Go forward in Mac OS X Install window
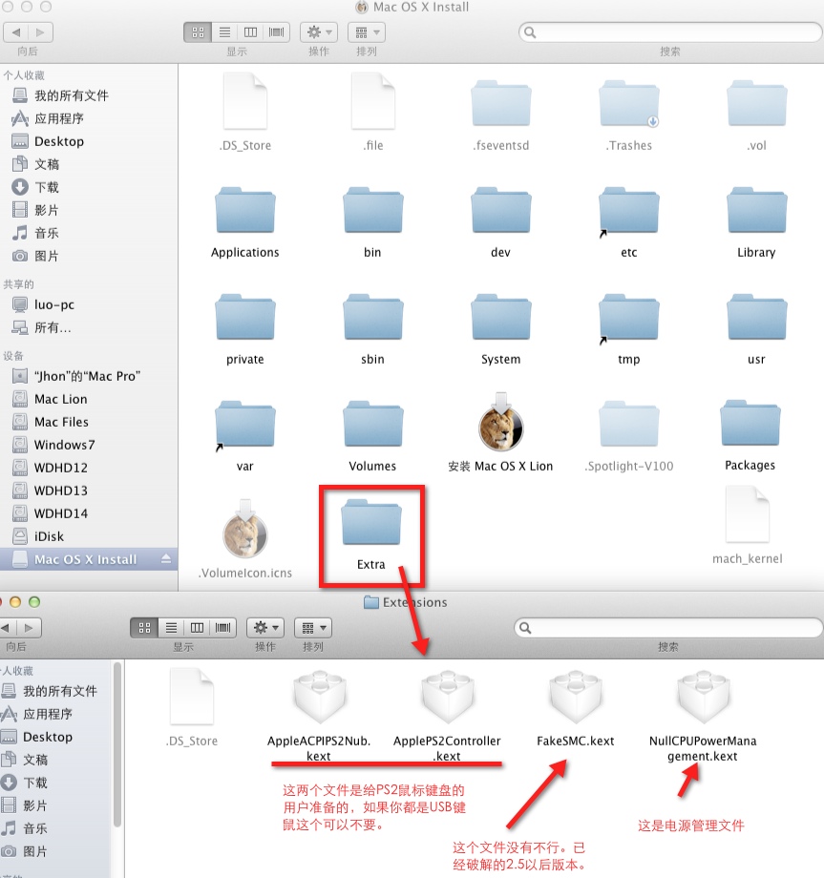Viewport: 824px width, 878px height. click(40, 32)
